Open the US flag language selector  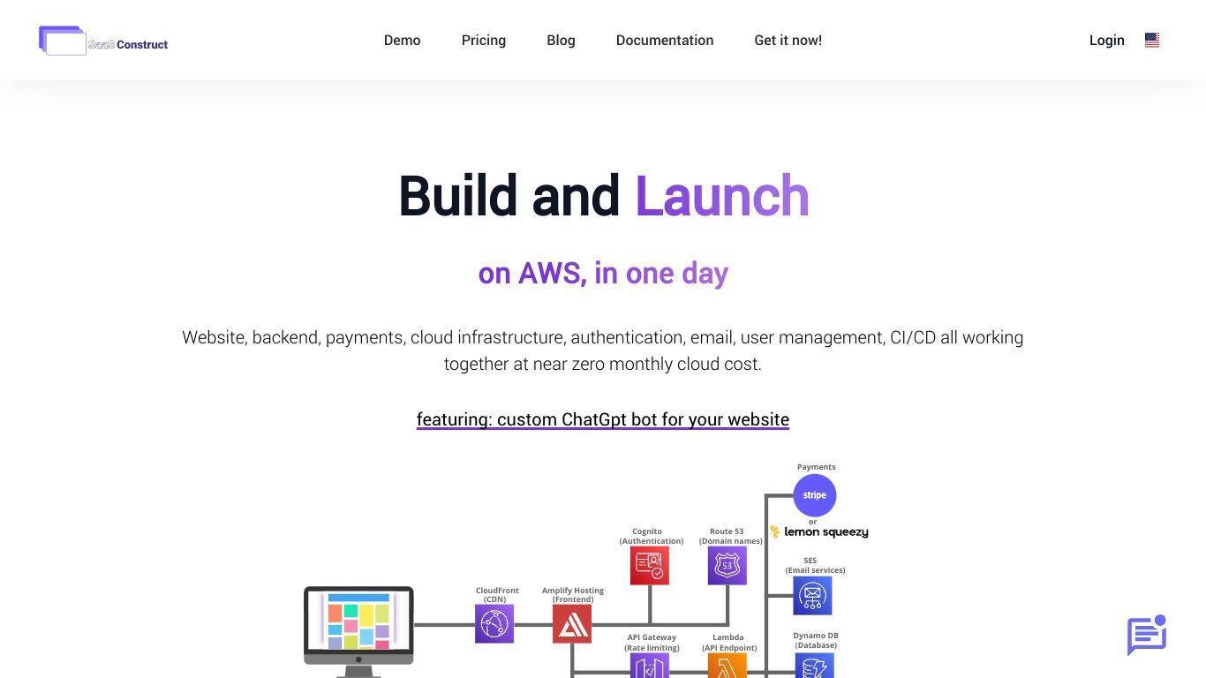pos(1152,41)
